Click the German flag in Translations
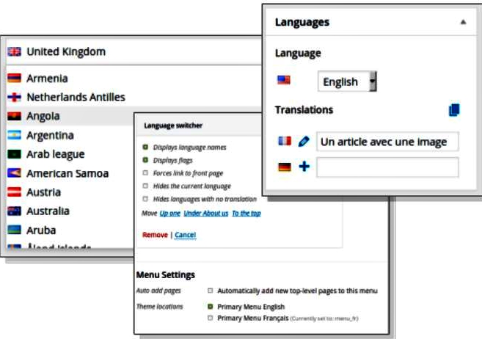Image resolution: width=482 pixels, height=339 pixels. coord(285,167)
